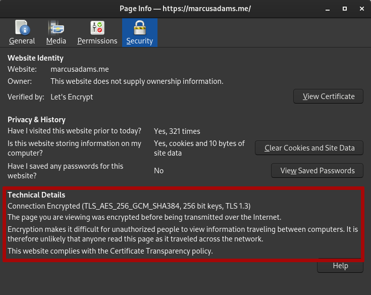
Task: Click the Technical Details heading
Action: click(x=36, y=195)
